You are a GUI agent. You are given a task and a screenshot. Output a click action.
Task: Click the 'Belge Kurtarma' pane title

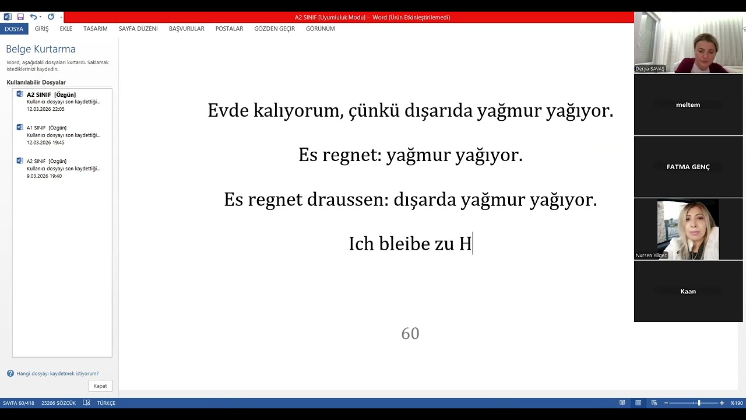(41, 49)
